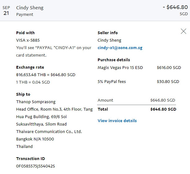Click the Exchange rate heading

[30, 67]
